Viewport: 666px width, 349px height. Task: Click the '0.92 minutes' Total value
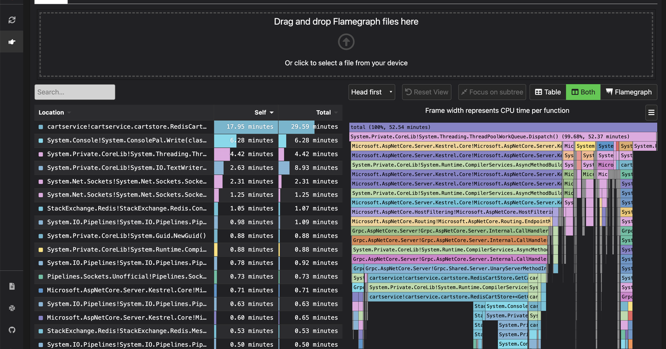point(316,263)
